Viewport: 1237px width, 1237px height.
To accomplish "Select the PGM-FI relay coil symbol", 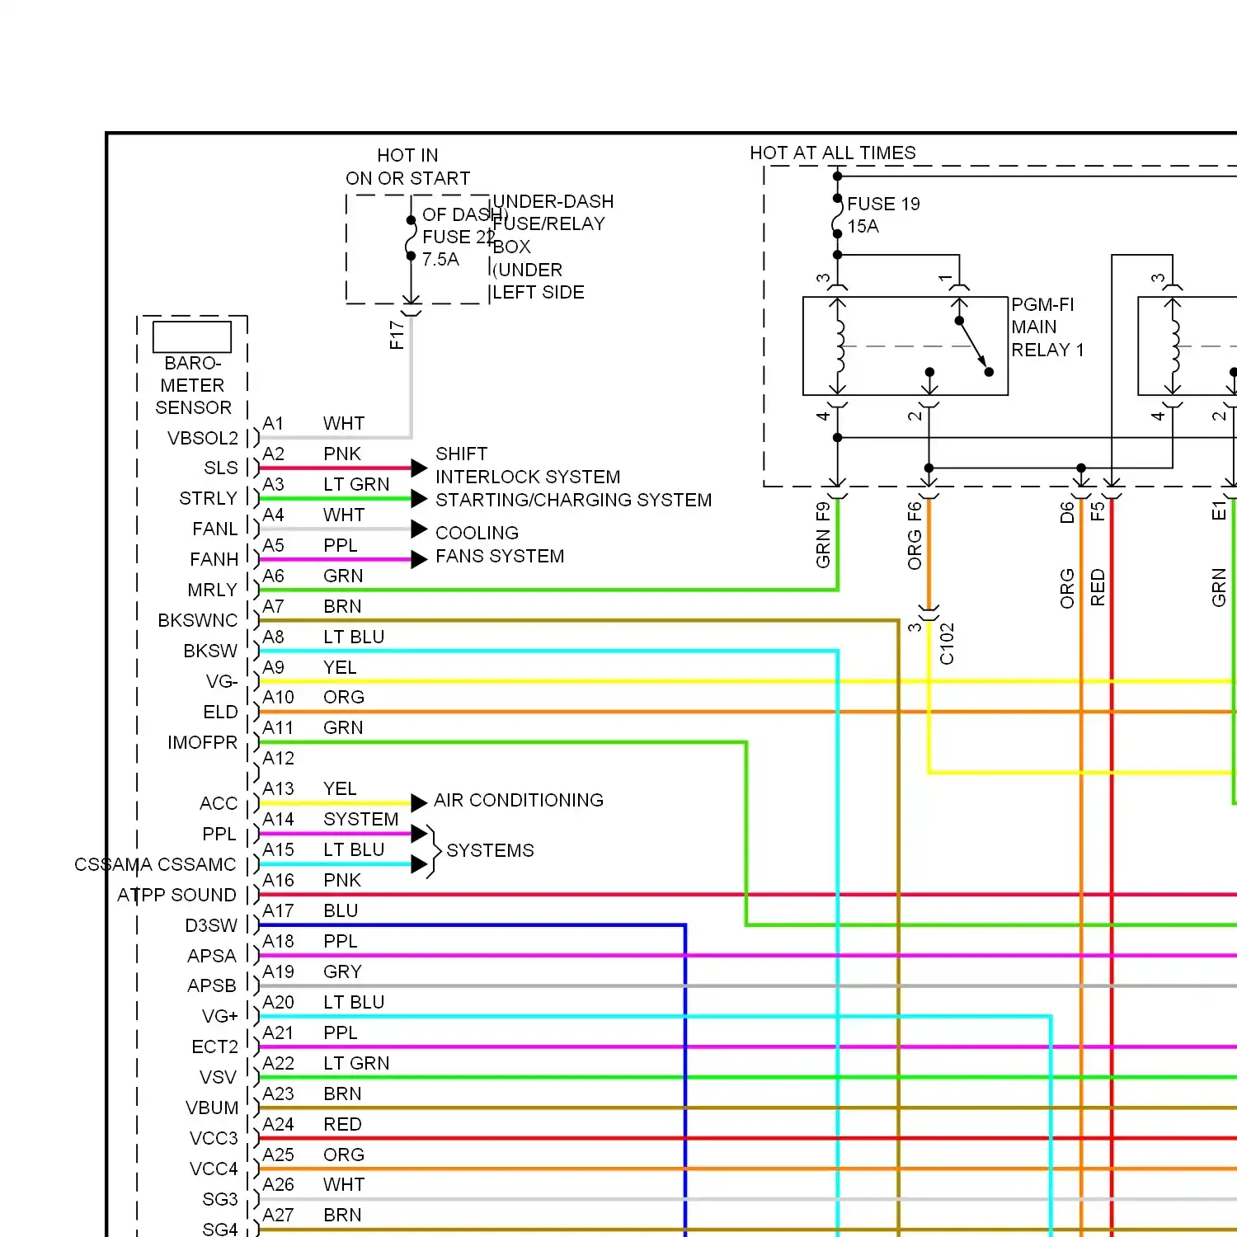I will (839, 346).
